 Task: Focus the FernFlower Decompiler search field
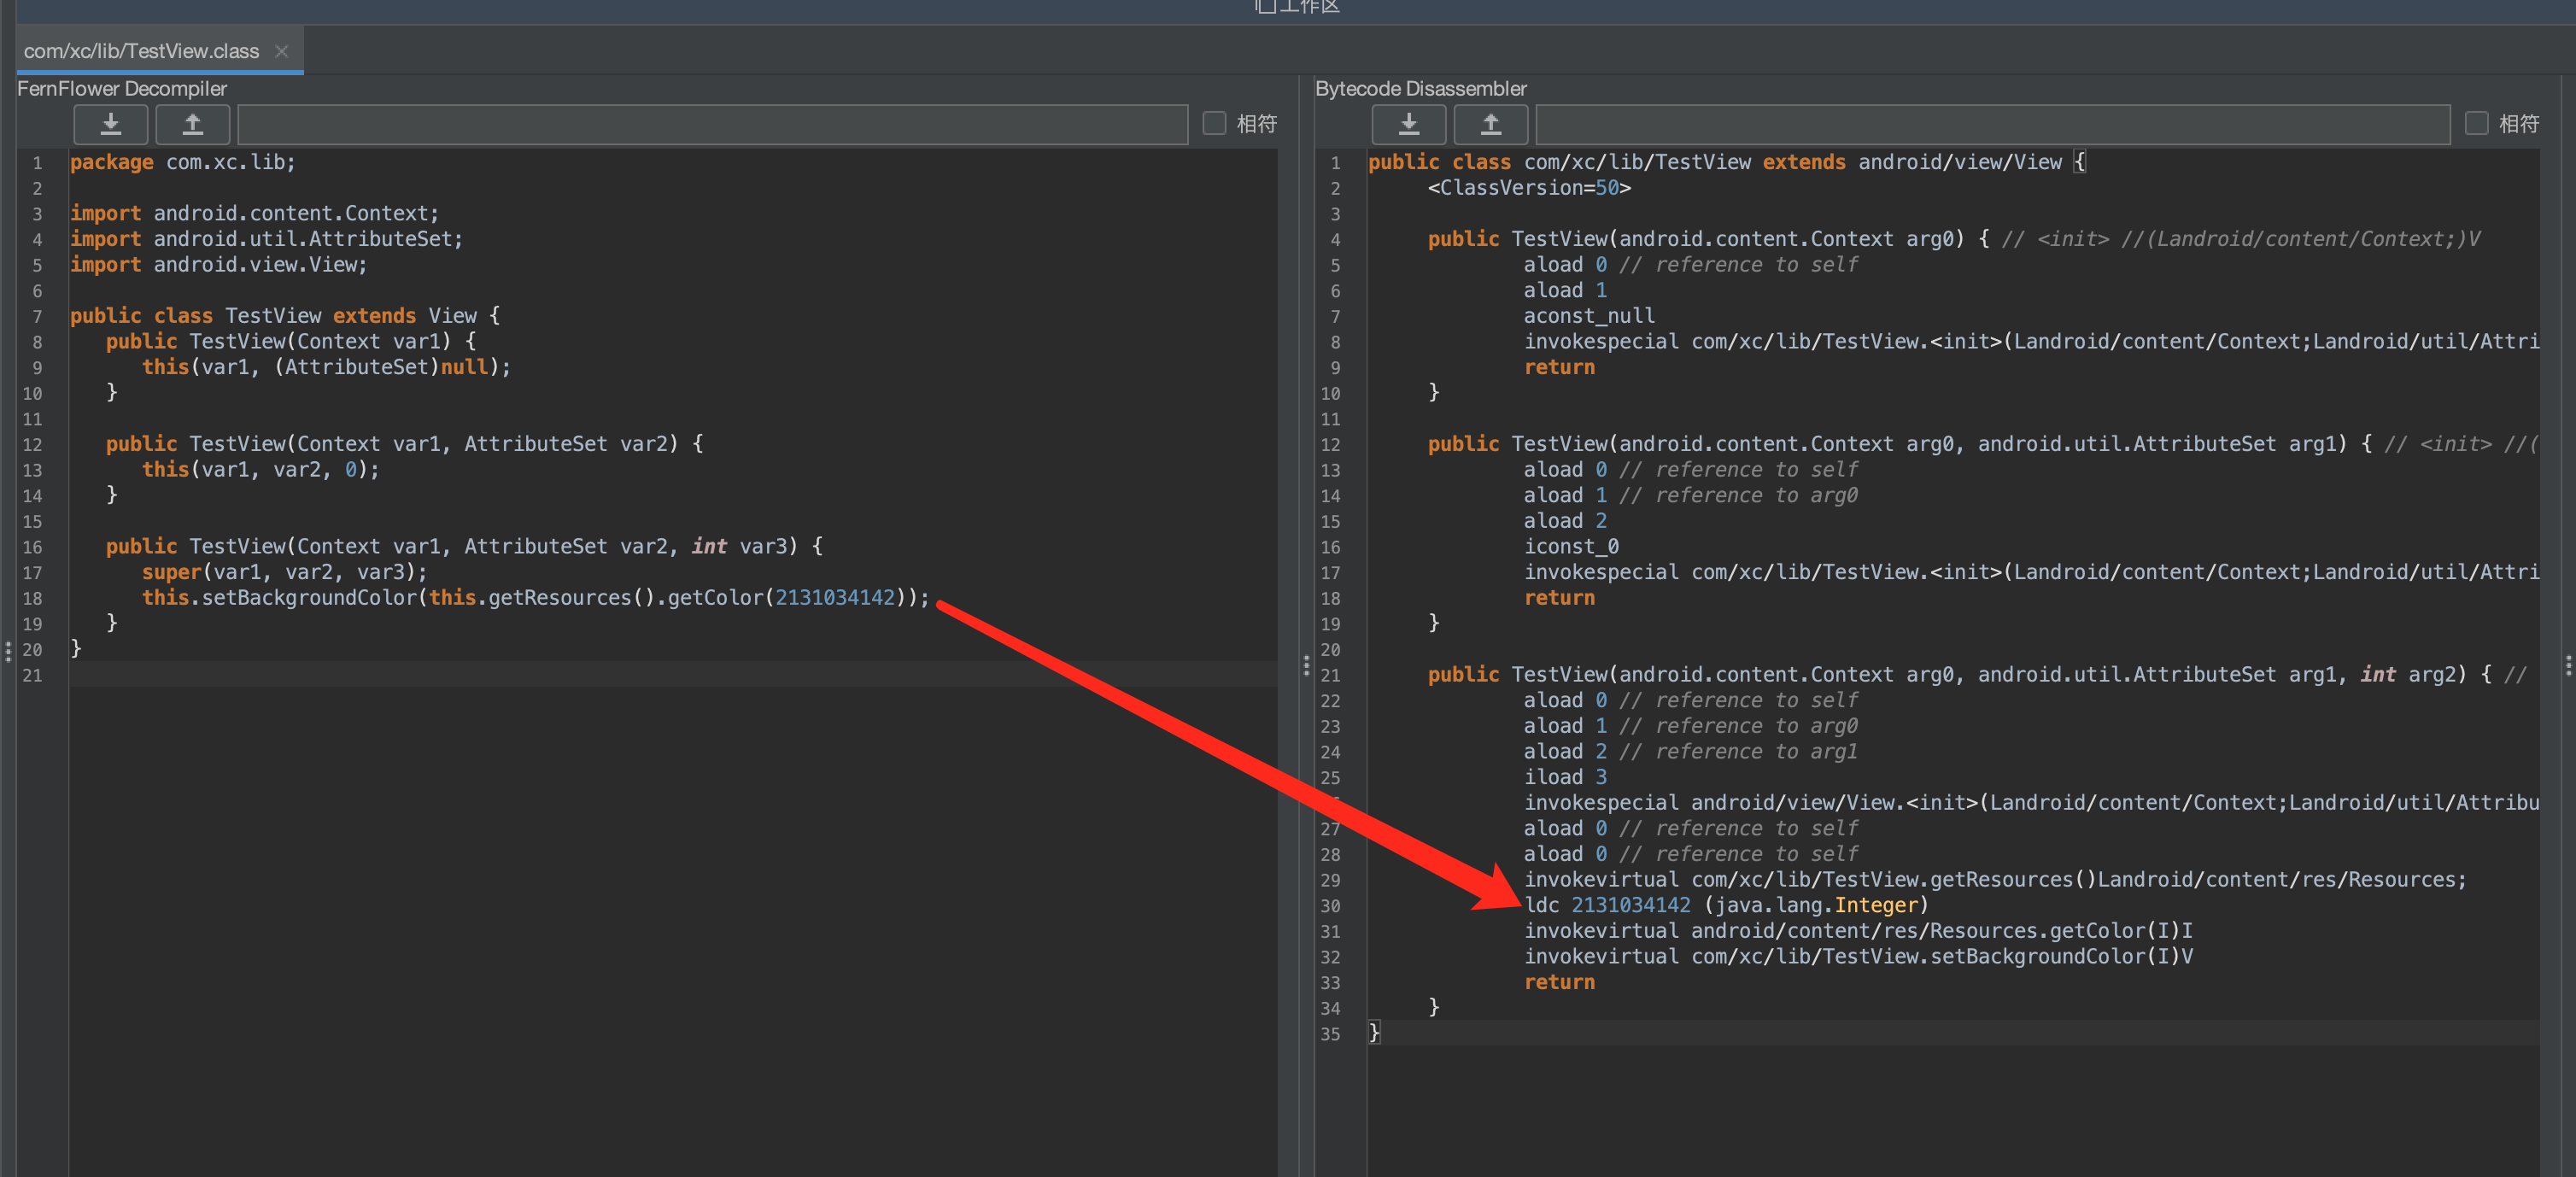click(712, 124)
